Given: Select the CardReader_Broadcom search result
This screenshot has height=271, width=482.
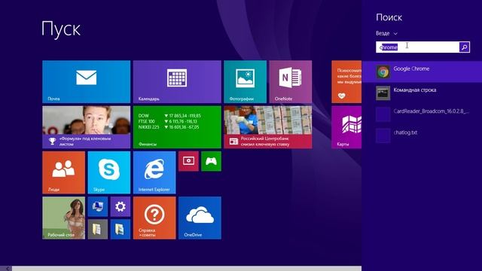Looking at the screenshot, I should tap(422, 114).
